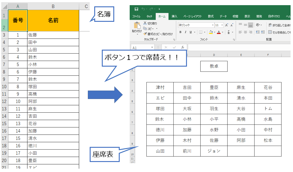Click in the formula bar input area
293x172 pixels.
point(239,47)
